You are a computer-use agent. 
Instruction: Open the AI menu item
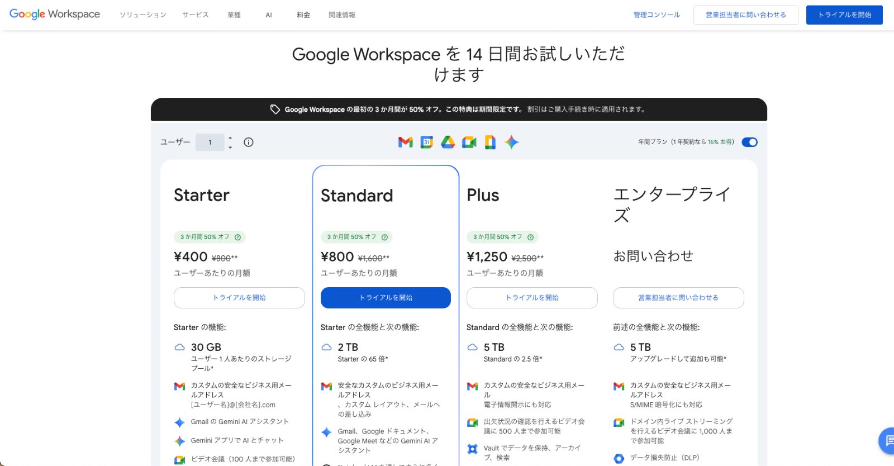tap(269, 15)
